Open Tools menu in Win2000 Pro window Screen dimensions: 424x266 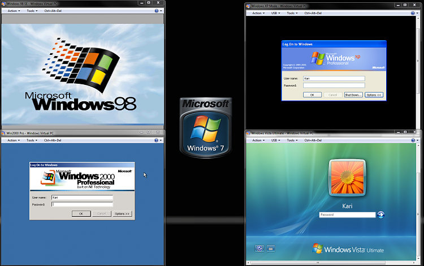pos(32,140)
